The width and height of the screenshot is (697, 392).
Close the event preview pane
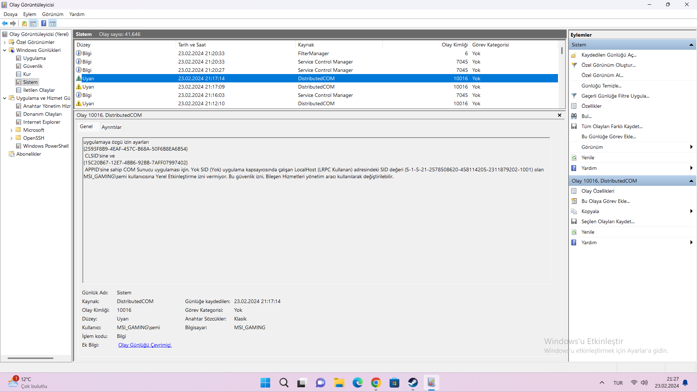[559, 115]
